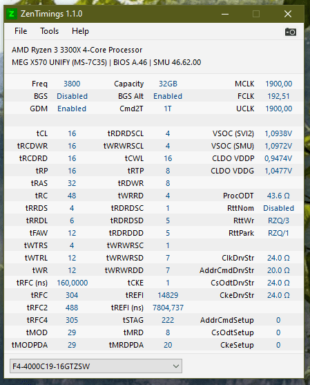
Task: Click the tRFC (ns) value 160,0000
Action: tap(72, 283)
